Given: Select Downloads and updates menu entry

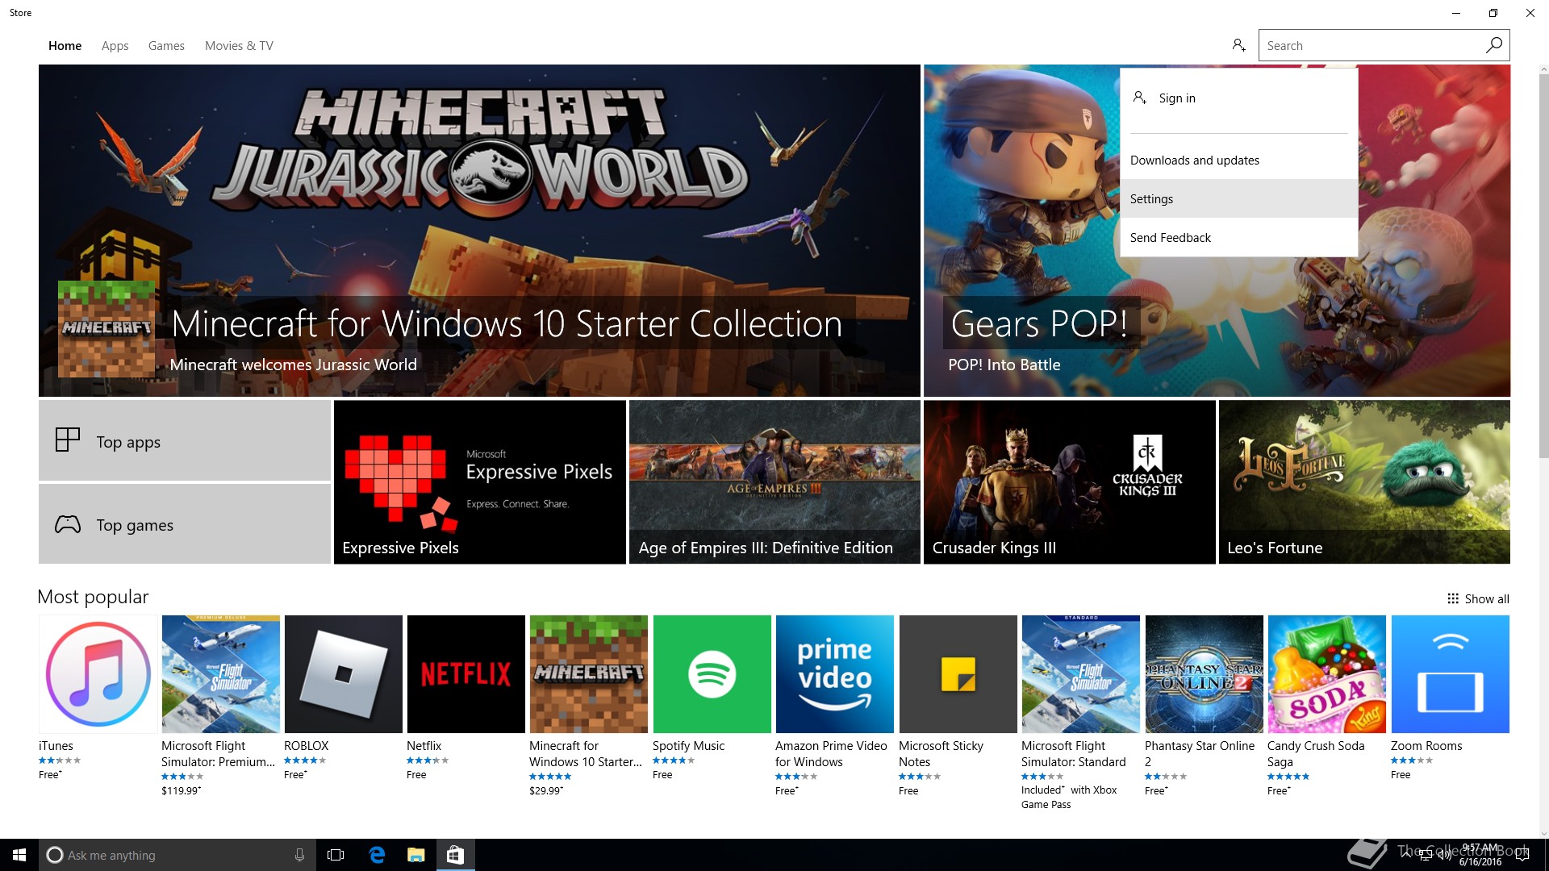Looking at the screenshot, I should pyautogui.click(x=1238, y=160).
